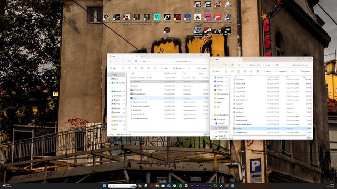Click the taskbar search box
This screenshot has height=189, width=337.
[x=123, y=186]
